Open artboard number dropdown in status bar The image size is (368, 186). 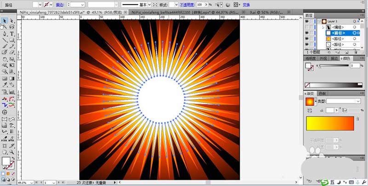point(54,182)
